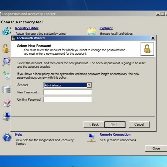
Task: Click the Next button
Action: pos(115,124)
